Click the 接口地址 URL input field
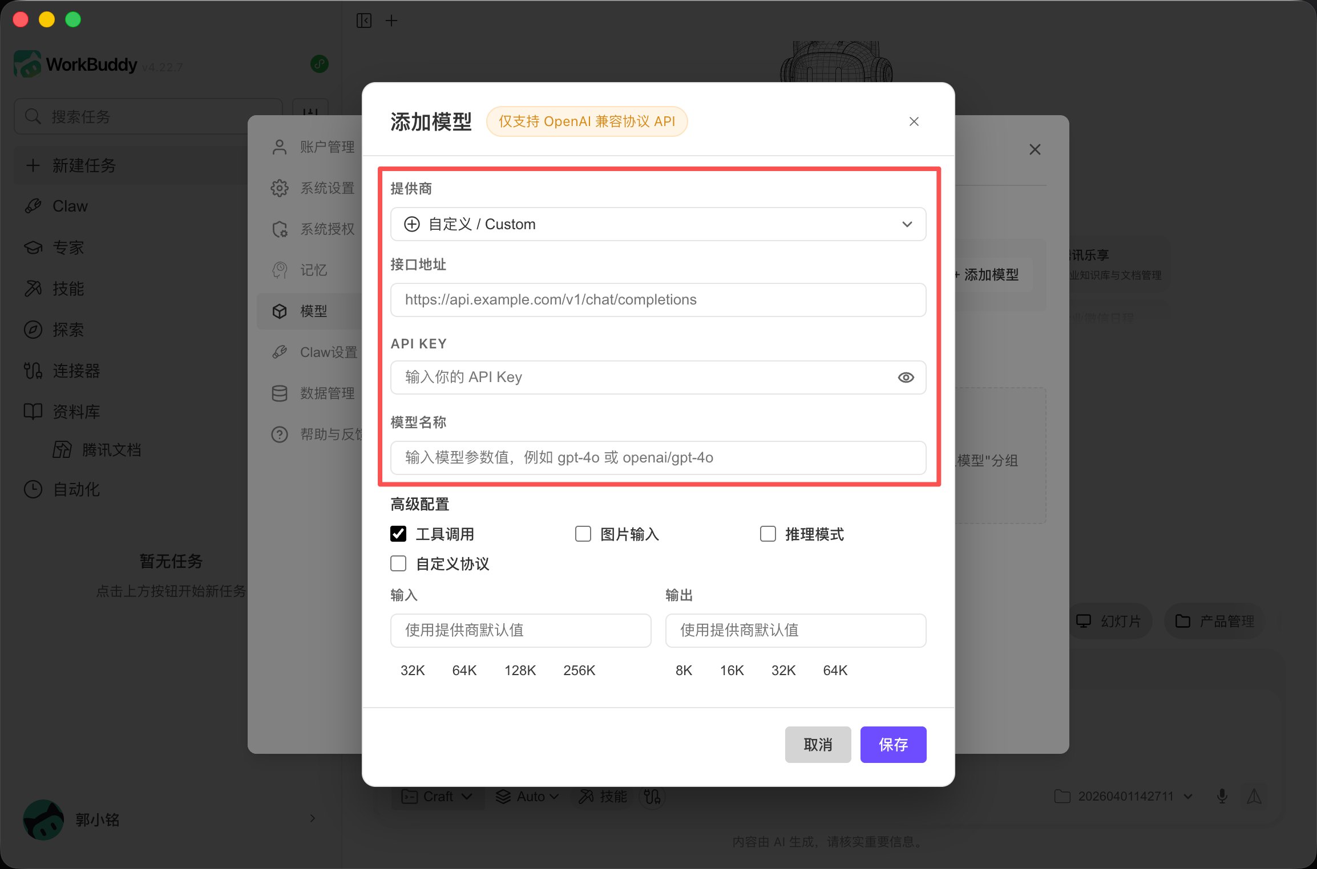 (658, 300)
